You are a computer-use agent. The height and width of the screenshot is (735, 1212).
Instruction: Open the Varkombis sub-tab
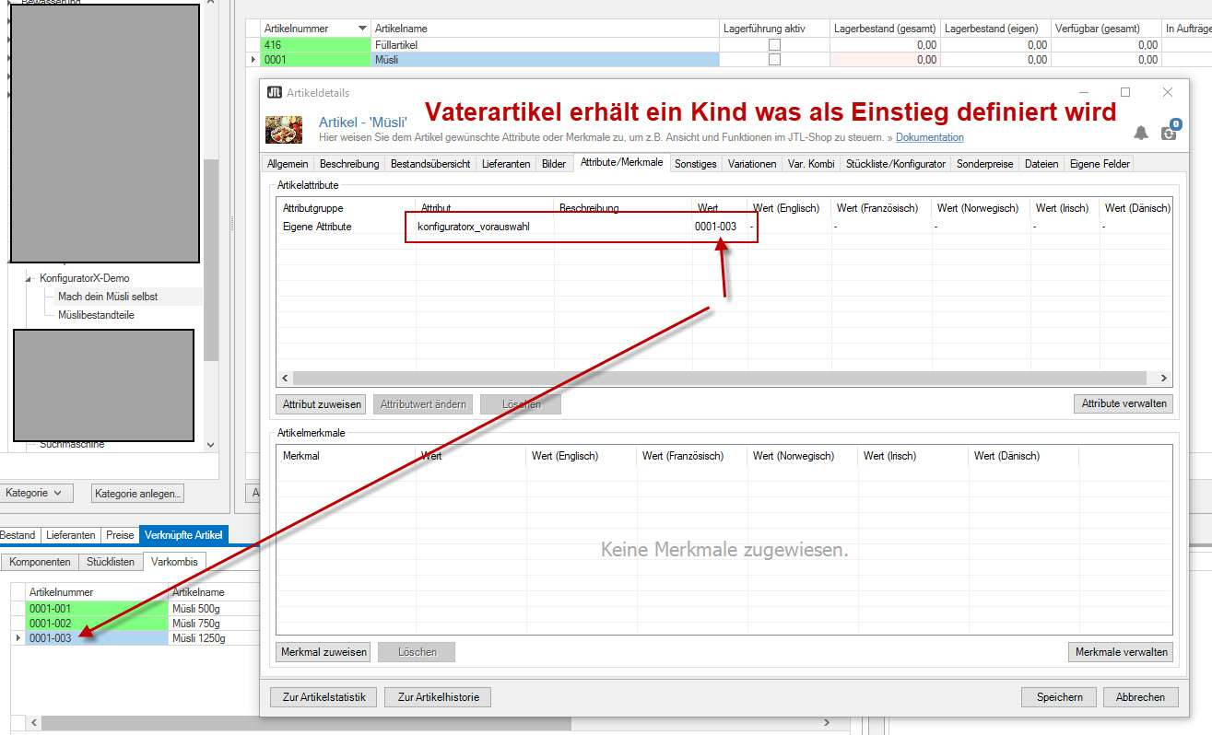click(x=175, y=561)
